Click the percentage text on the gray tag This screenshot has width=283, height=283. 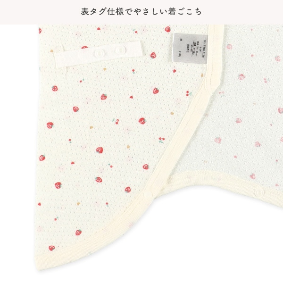179,54
